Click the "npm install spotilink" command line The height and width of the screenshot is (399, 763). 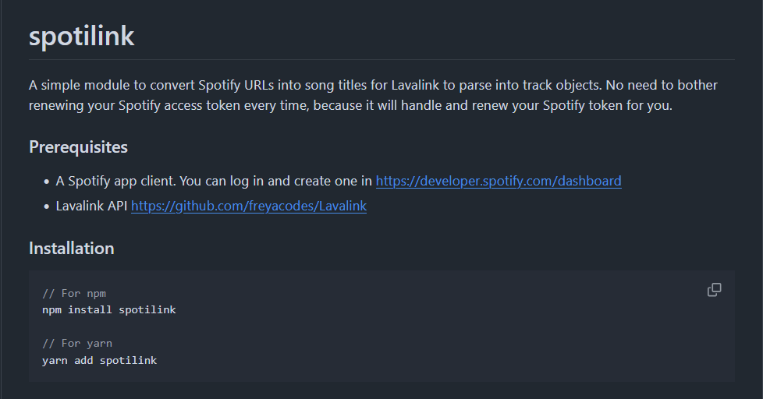109,310
